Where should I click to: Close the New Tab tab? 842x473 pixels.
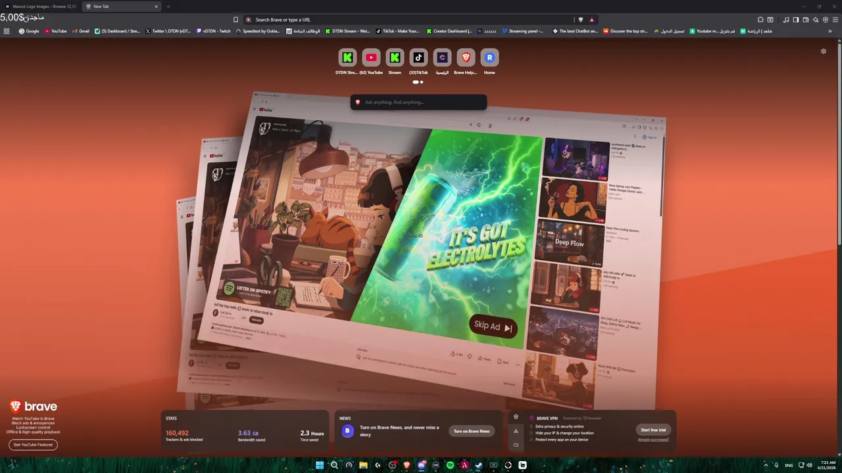(156, 7)
